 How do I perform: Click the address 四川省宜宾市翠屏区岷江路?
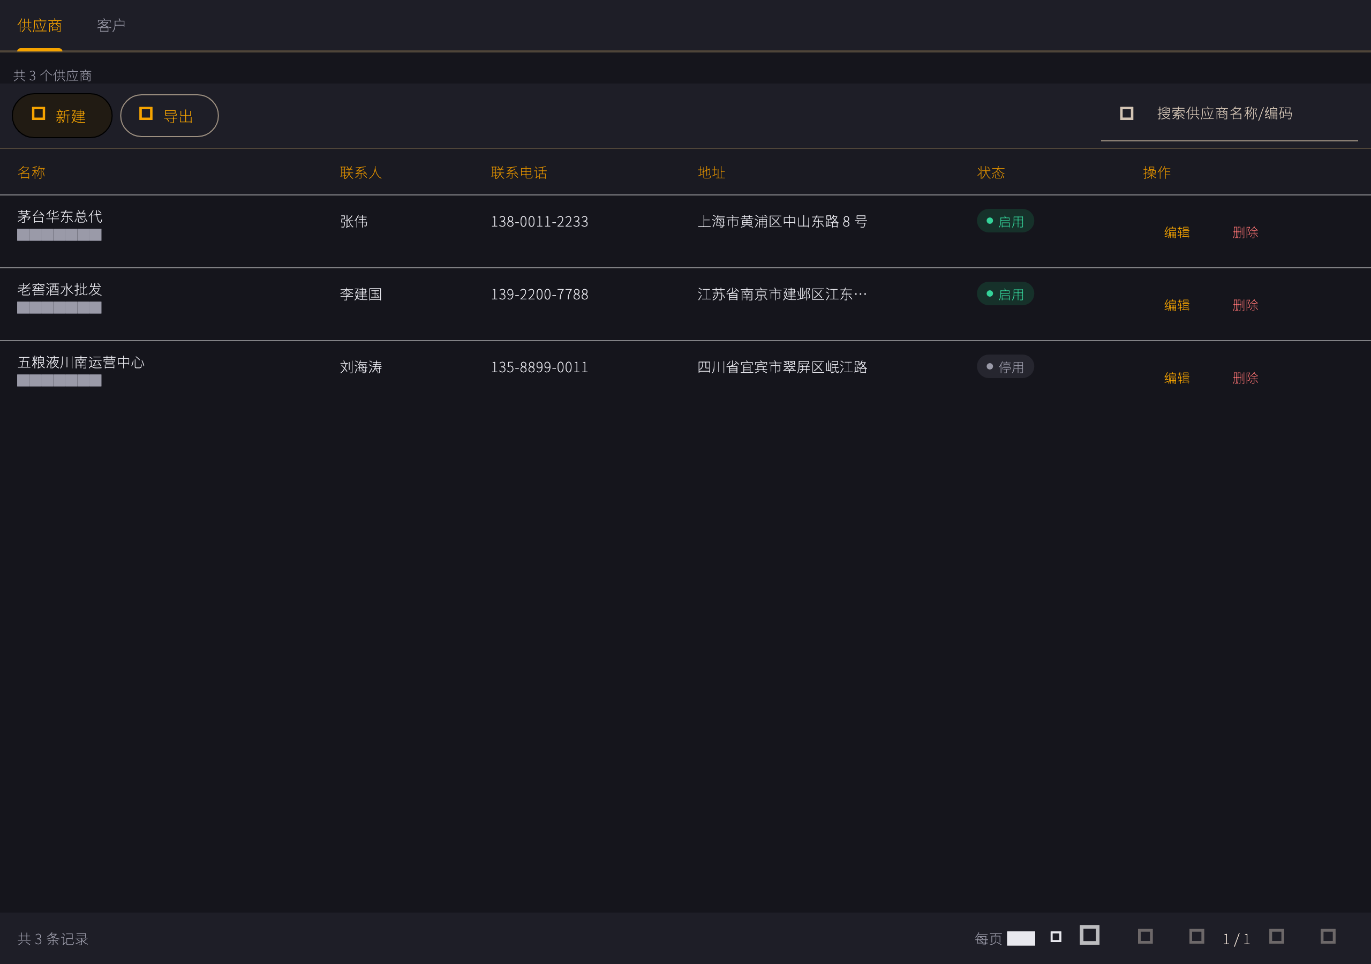(782, 367)
